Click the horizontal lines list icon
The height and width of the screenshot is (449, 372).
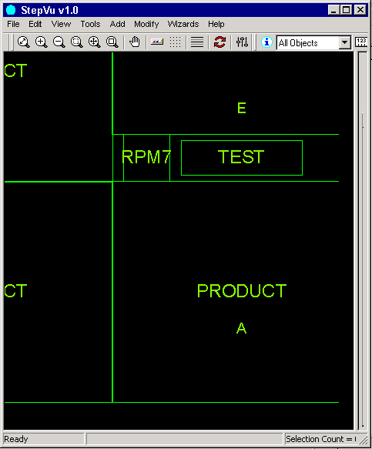(x=197, y=42)
